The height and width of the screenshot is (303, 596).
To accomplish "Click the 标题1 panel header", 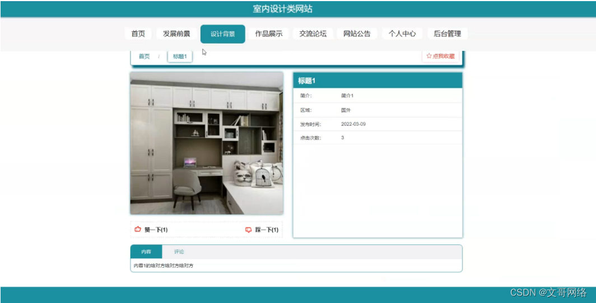I will point(378,81).
